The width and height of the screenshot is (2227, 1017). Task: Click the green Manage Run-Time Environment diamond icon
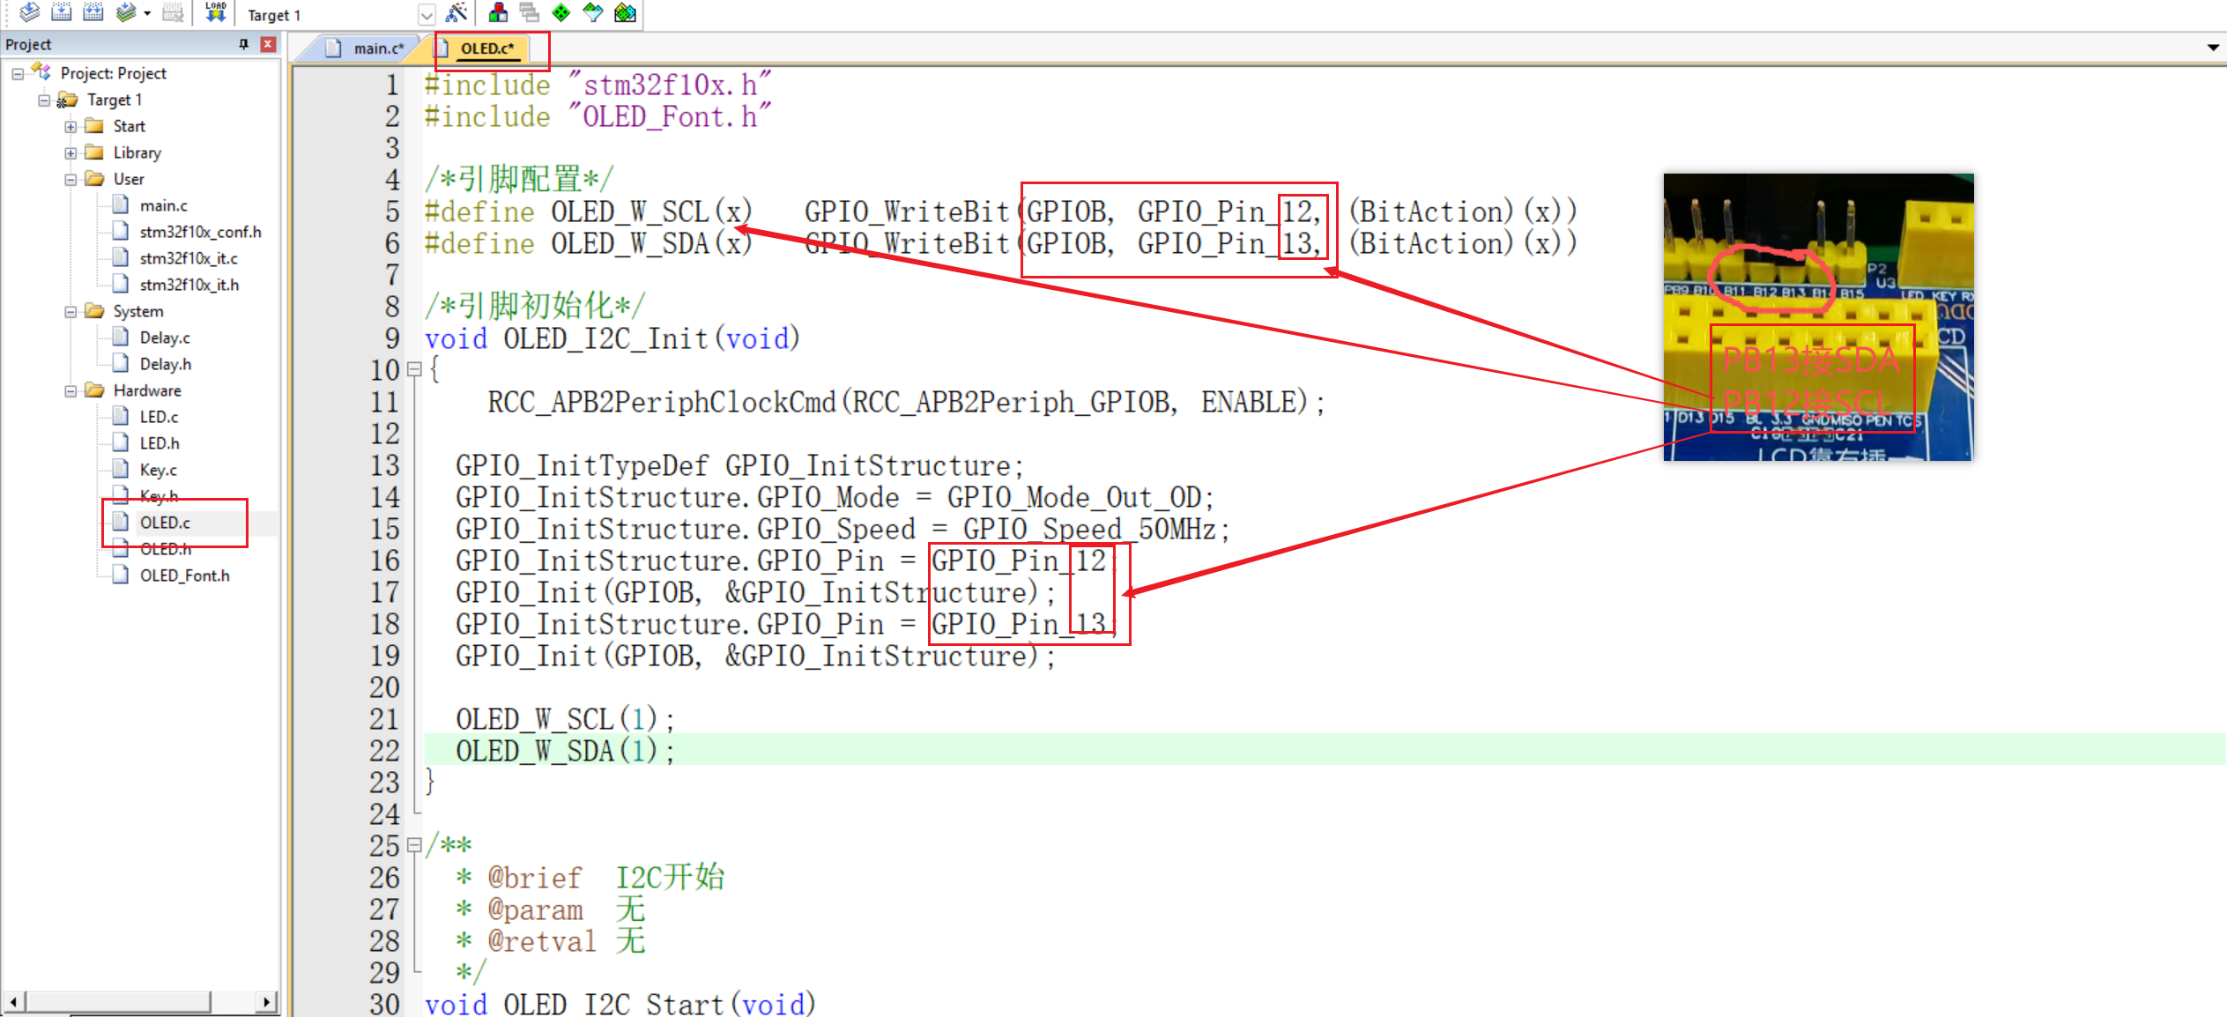point(561,12)
